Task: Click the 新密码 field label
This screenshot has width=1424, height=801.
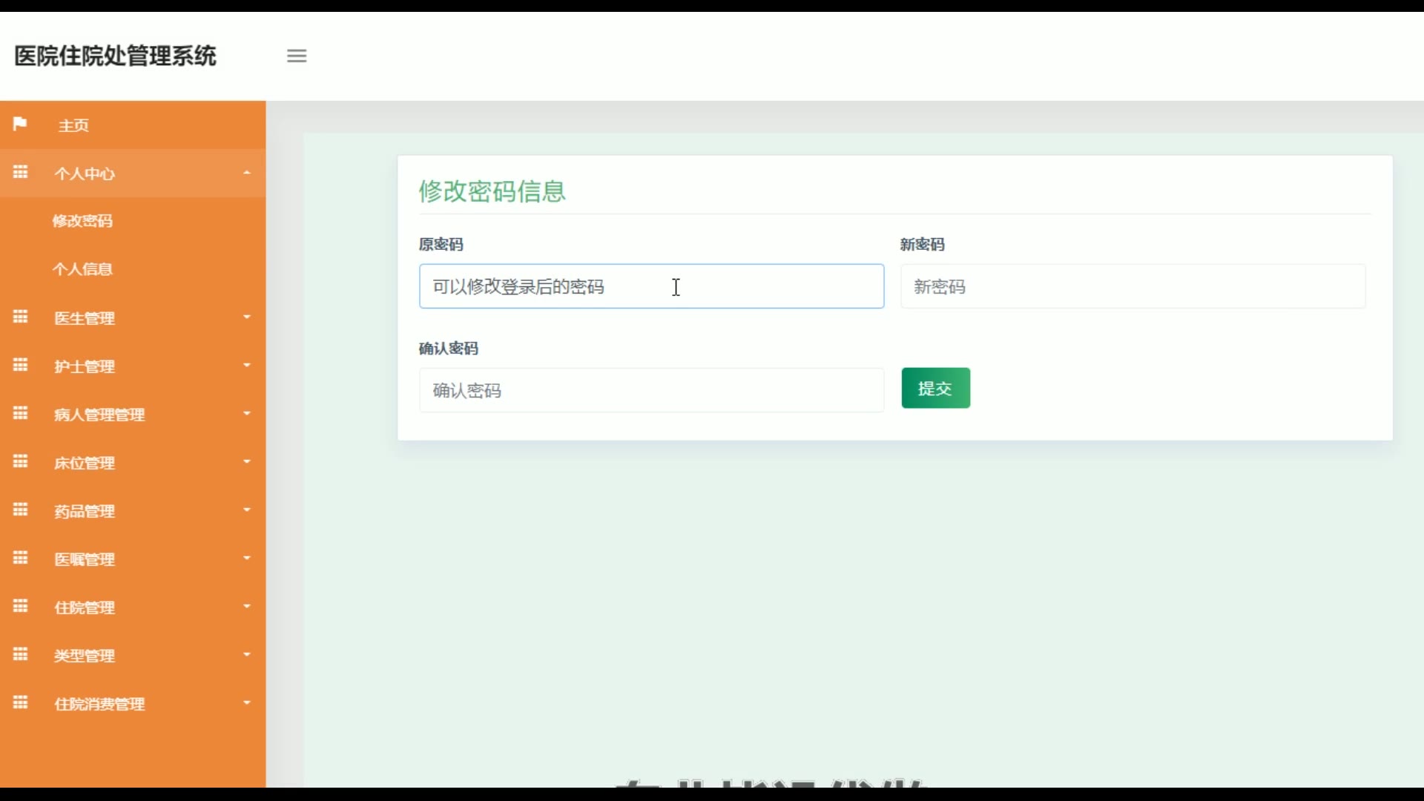Action: pos(923,245)
